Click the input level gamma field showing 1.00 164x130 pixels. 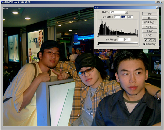pos(124,17)
